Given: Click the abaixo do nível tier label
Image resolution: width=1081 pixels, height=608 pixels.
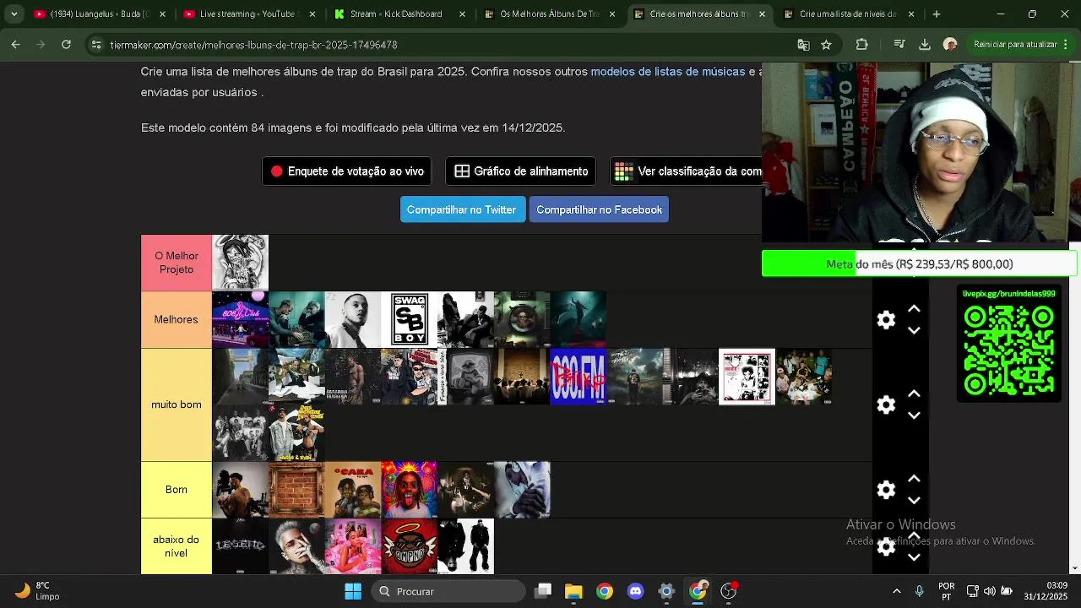Looking at the screenshot, I should click(177, 546).
